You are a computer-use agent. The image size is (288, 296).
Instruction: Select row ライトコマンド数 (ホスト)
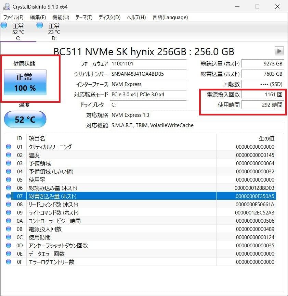(140, 212)
